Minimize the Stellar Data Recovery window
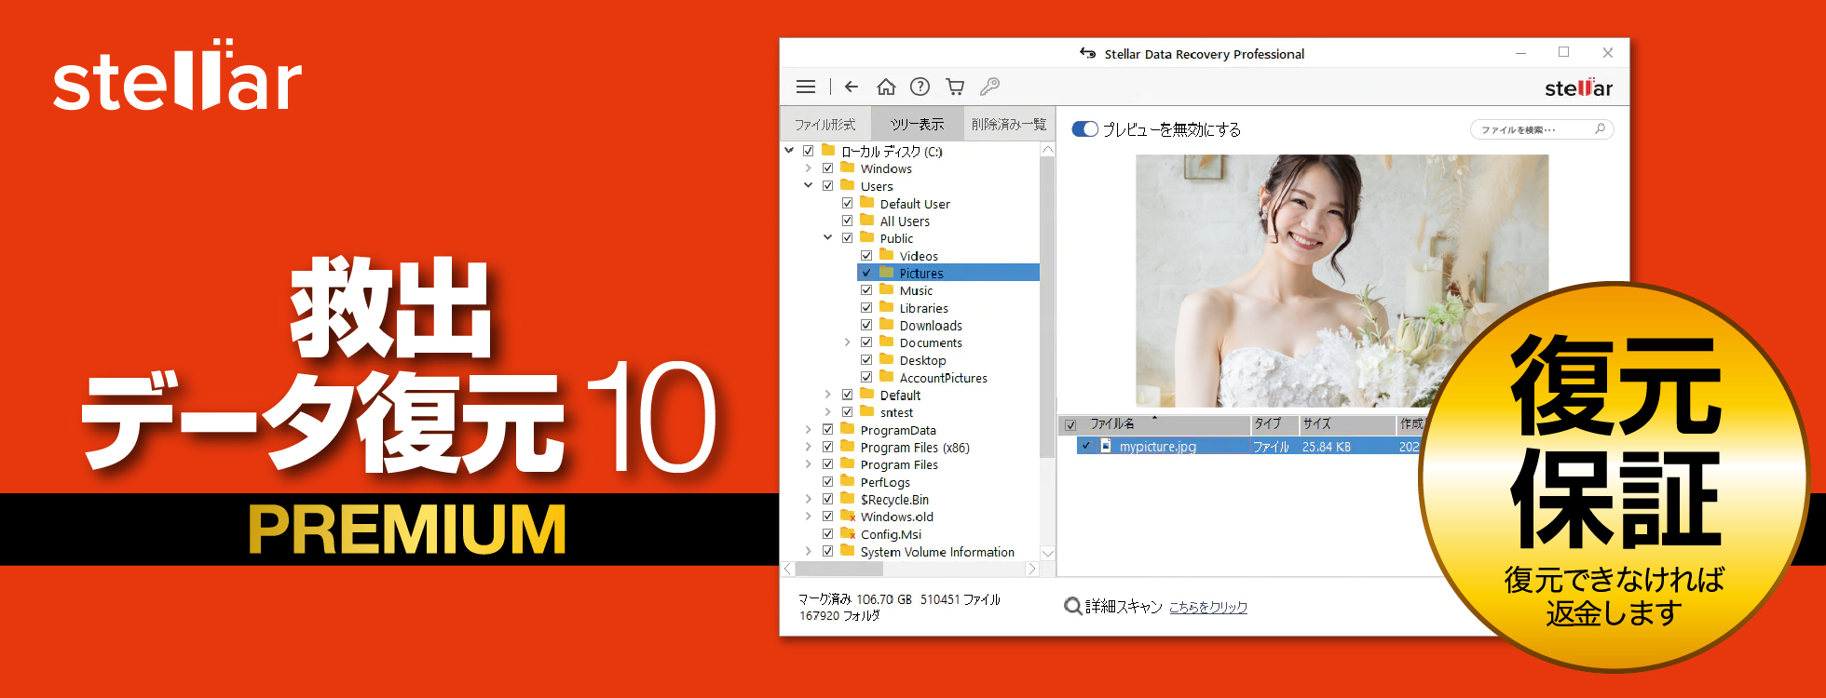 (x=1520, y=53)
